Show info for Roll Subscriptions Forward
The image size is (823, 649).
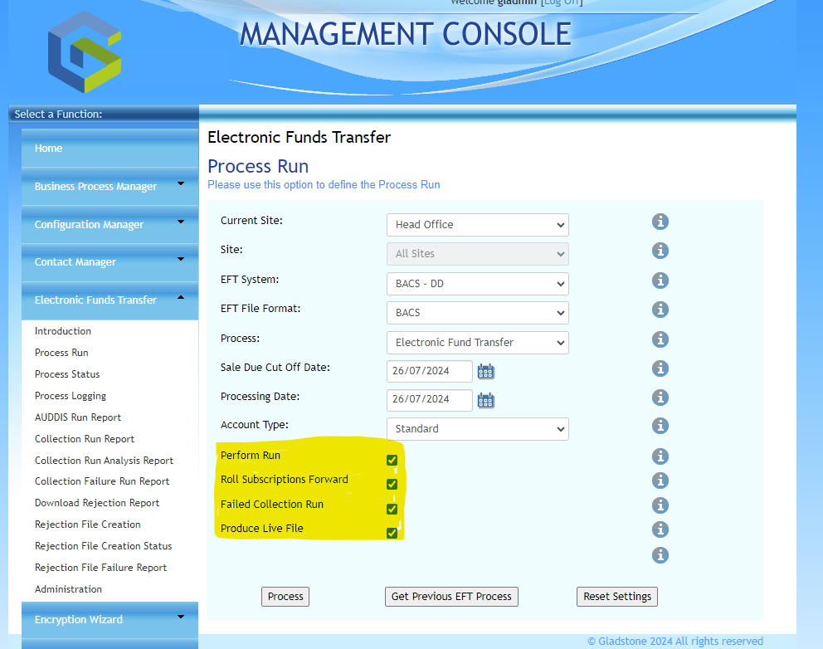coord(660,481)
